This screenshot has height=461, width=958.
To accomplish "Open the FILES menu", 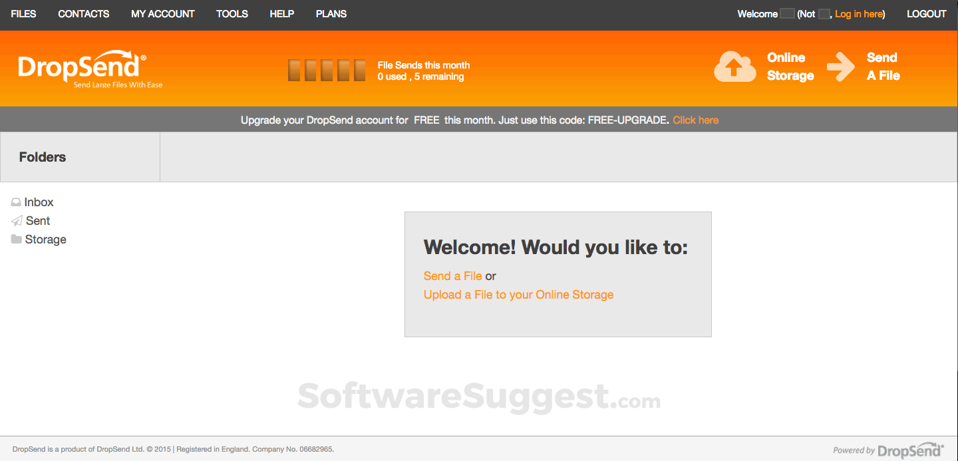I will pyautogui.click(x=23, y=14).
